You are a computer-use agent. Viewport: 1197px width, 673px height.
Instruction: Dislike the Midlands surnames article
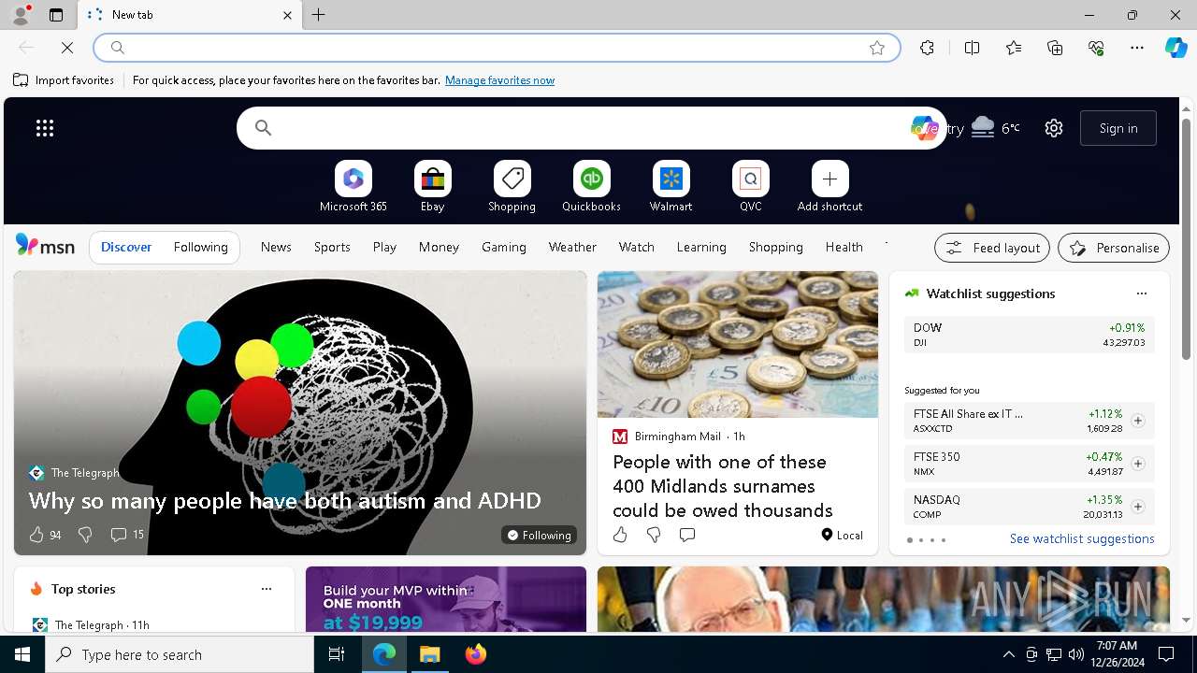[654, 535]
